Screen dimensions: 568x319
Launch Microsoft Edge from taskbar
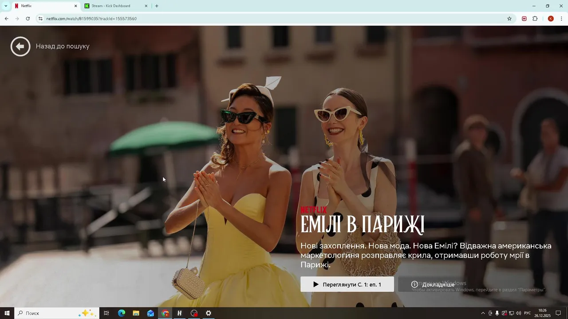coord(121,313)
